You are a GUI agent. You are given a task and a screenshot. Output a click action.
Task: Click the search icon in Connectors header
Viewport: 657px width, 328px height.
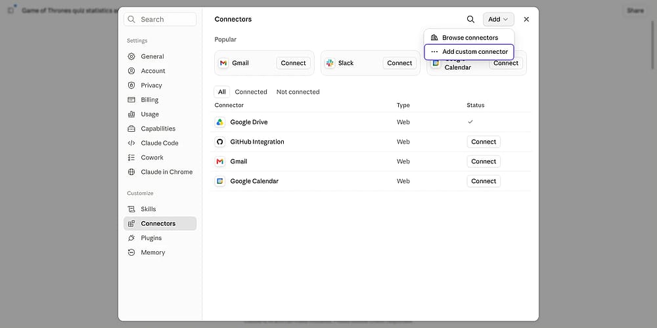click(x=470, y=19)
